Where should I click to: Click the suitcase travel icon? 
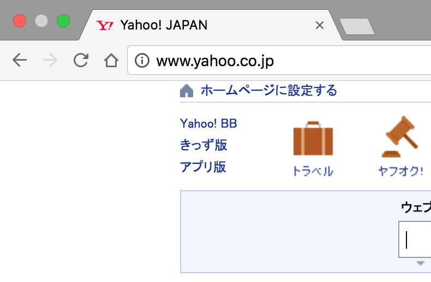pyautogui.click(x=313, y=138)
